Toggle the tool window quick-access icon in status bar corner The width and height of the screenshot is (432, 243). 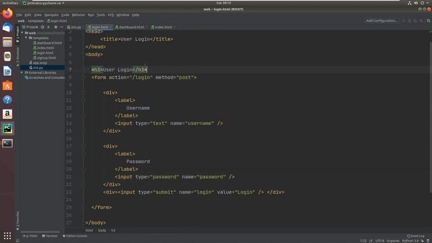18,240
